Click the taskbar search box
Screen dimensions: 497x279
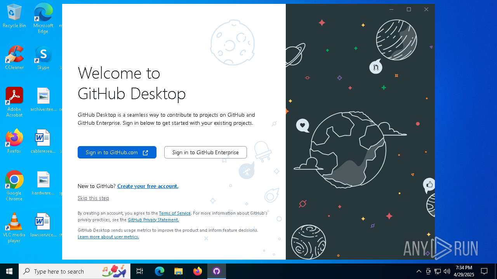pos(75,271)
